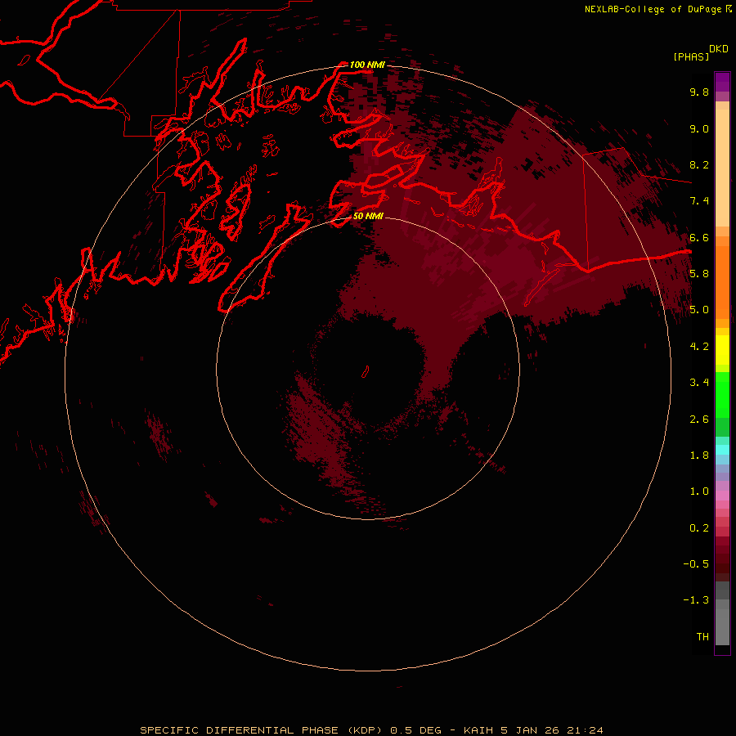Click the 9.0 value on the color scale
Screen dimensions: 736x736
pyautogui.click(x=699, y=129)
